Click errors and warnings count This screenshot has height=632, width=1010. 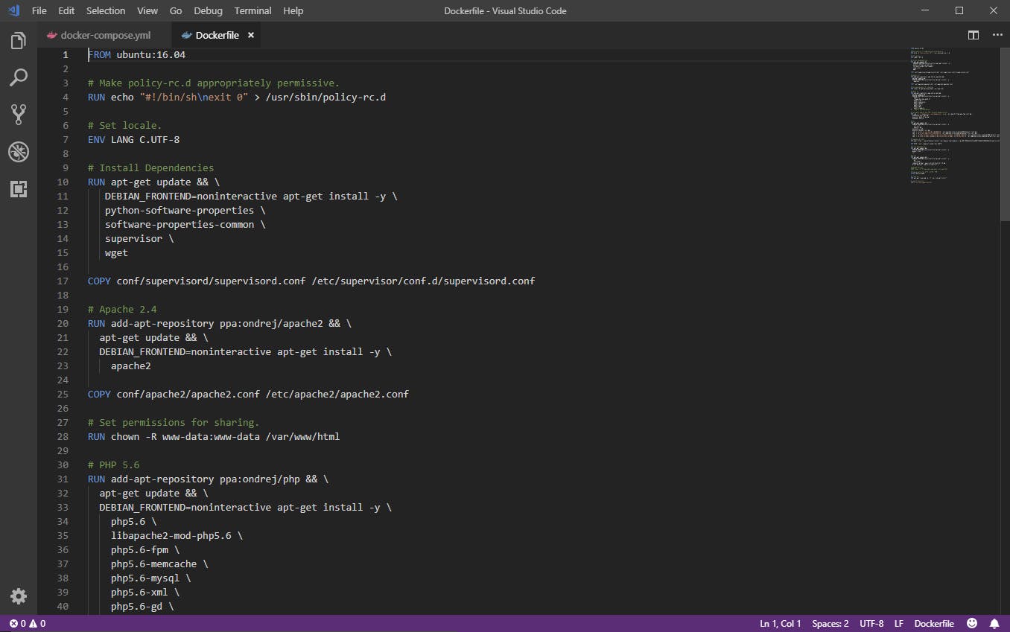tap(28, 624)
